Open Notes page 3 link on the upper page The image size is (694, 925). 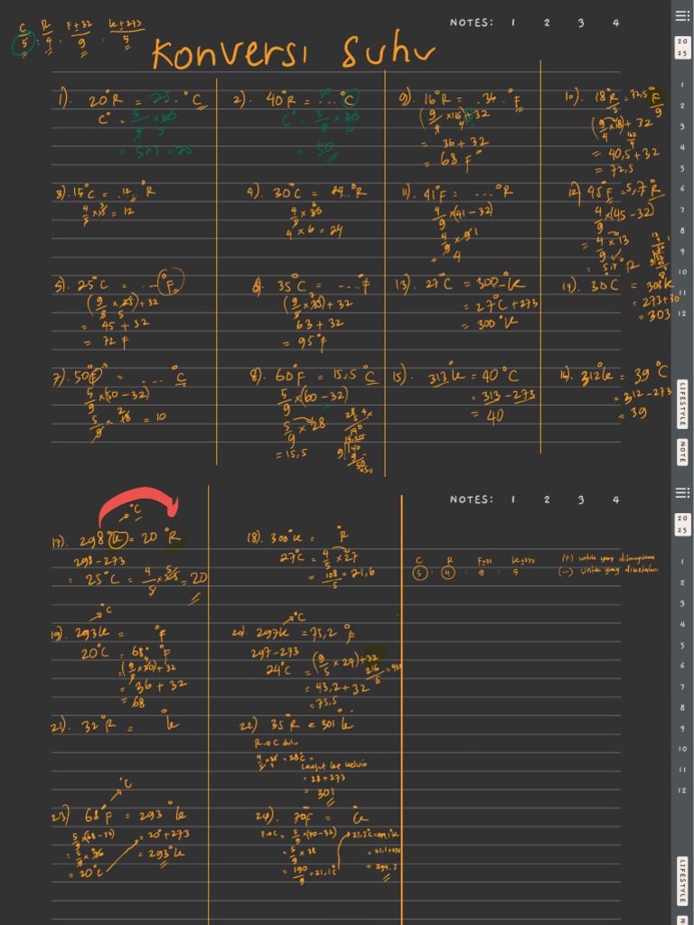tap(581, 23)
